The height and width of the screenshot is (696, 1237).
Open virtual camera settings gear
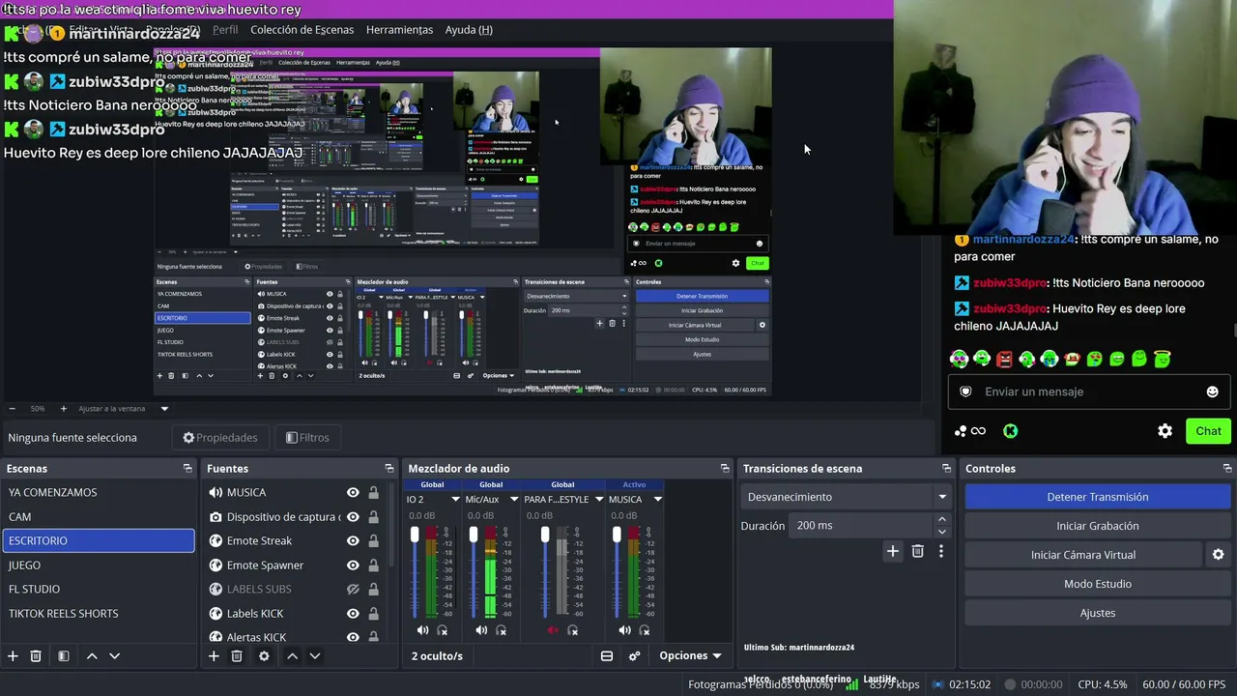click(1219, 555)
